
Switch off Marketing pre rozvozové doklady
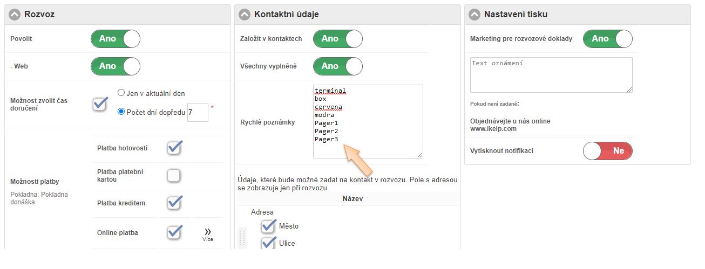(607, 39)
